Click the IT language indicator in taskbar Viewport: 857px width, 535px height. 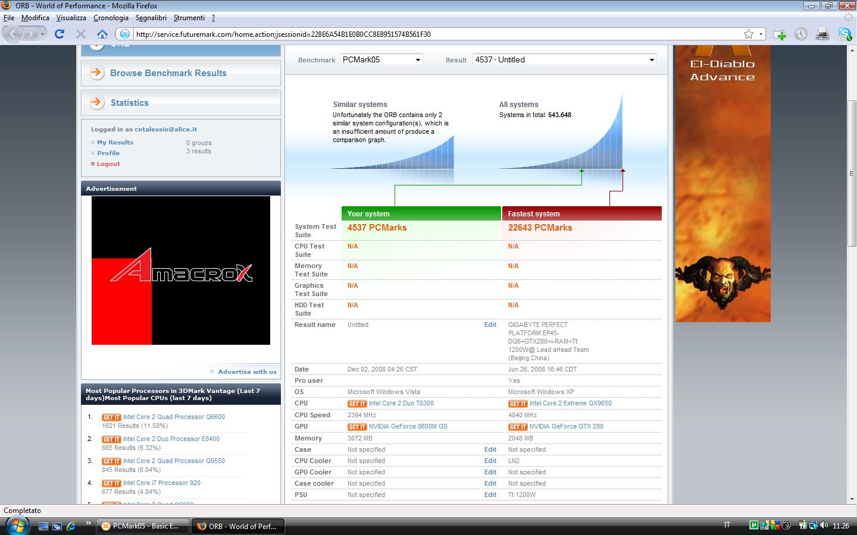click(727, 525)
